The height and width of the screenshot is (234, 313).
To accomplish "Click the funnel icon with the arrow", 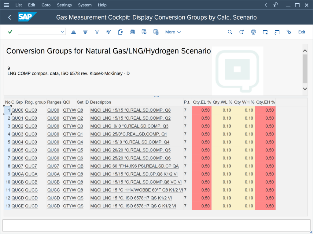I will click(109, 32).
